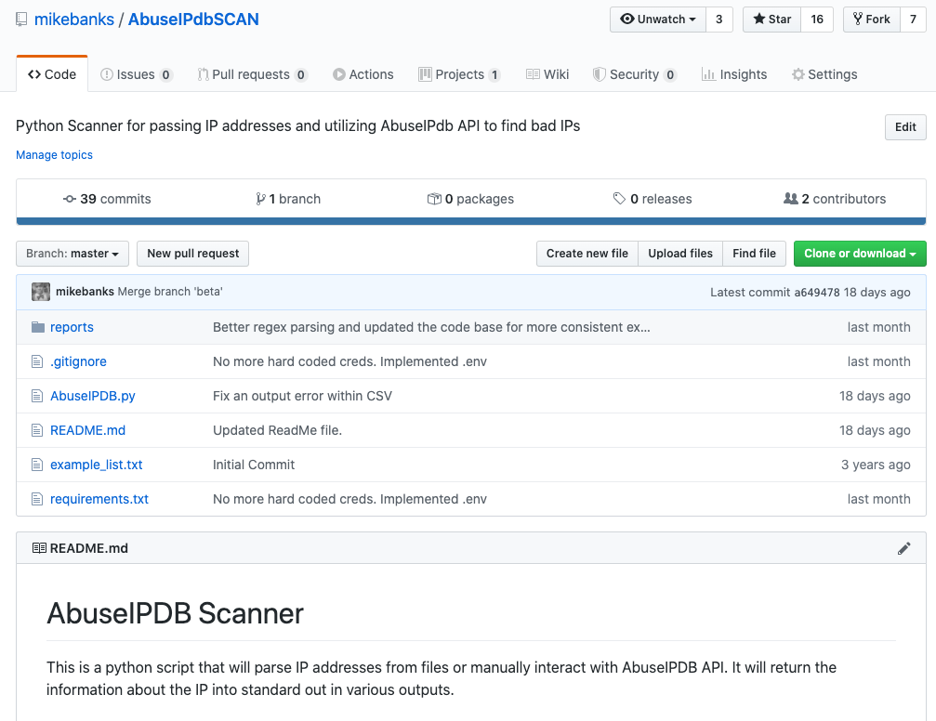Unwatch the repository notifications
This screenshot has width=936, height=721.
(x=657, y=19)
